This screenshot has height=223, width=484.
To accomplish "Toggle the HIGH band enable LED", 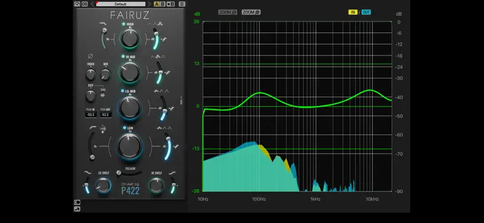I will [x=123, y=24].
